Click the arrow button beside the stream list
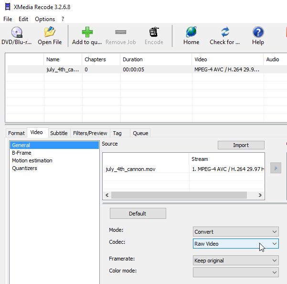The width and height of the screenshot is (287, 284). click(276, 168)
